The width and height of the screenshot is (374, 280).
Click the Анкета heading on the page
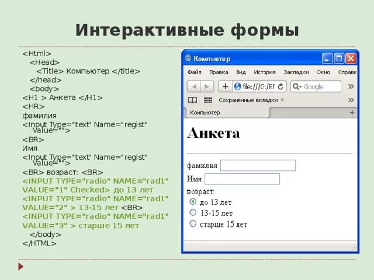click(x=213, y=133)
